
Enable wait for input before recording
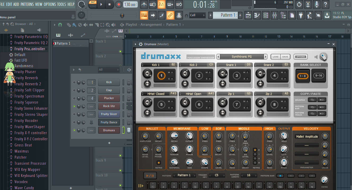[x=153, y=5]
